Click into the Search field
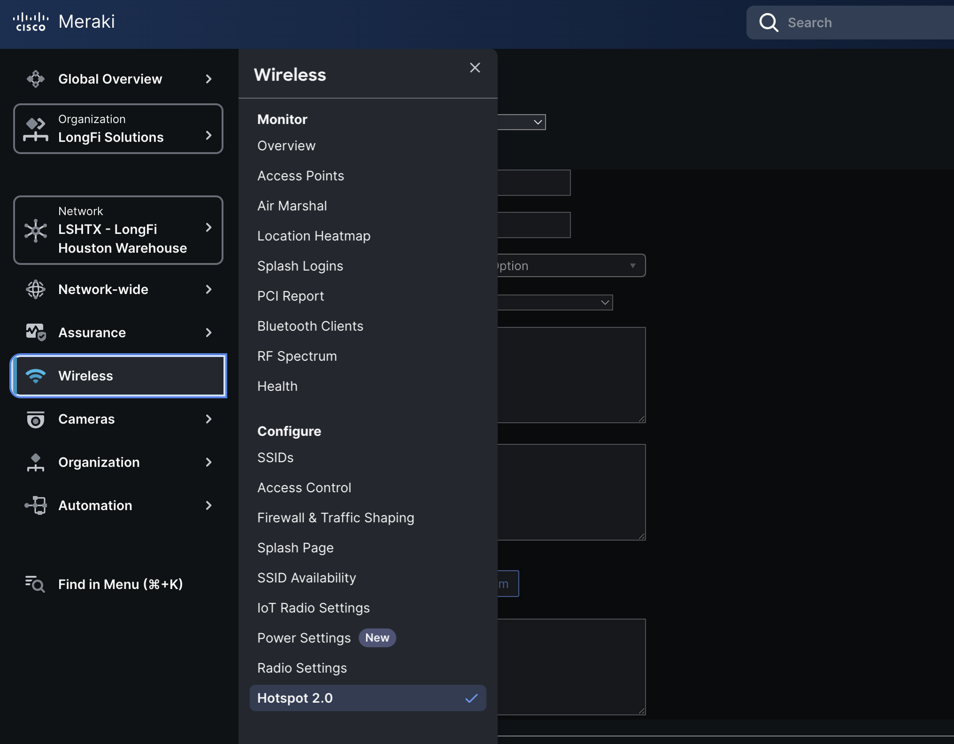The width and height of the screenshot is (954, 744). click(x=850, y=23)
